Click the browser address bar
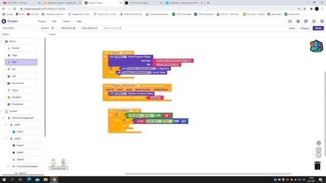 [x=158, y=9]
